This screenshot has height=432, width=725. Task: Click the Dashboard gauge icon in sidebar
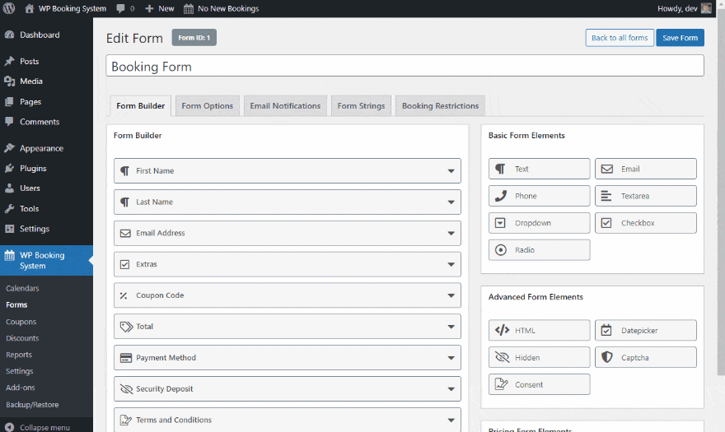tap(10, 35)
